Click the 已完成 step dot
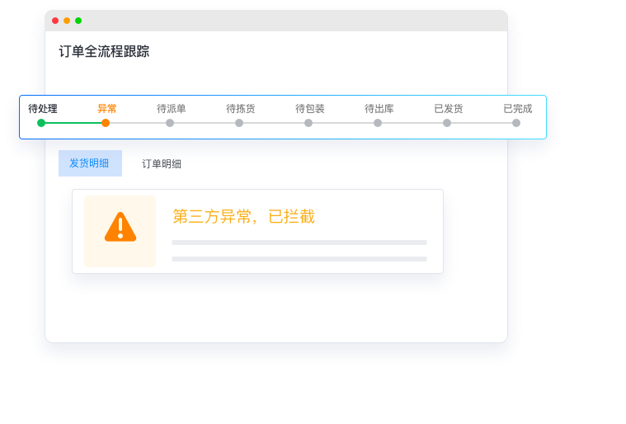The image size is (626, 424). point(516,123)
